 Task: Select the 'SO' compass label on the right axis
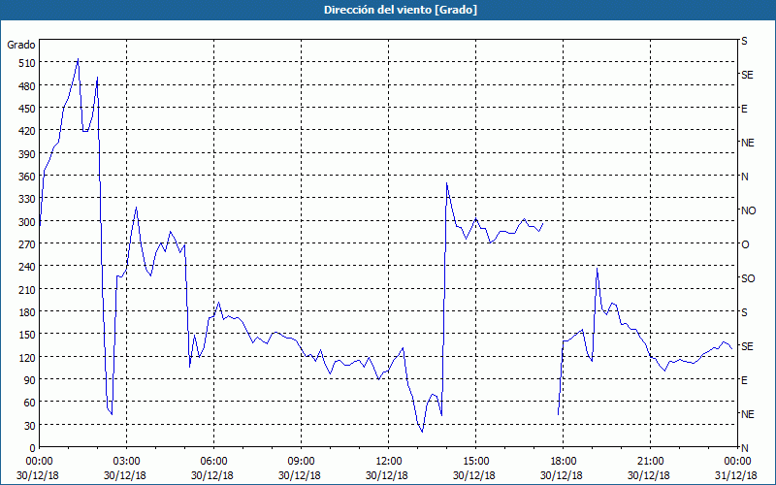pyautogui.click(x=748, y=278)
